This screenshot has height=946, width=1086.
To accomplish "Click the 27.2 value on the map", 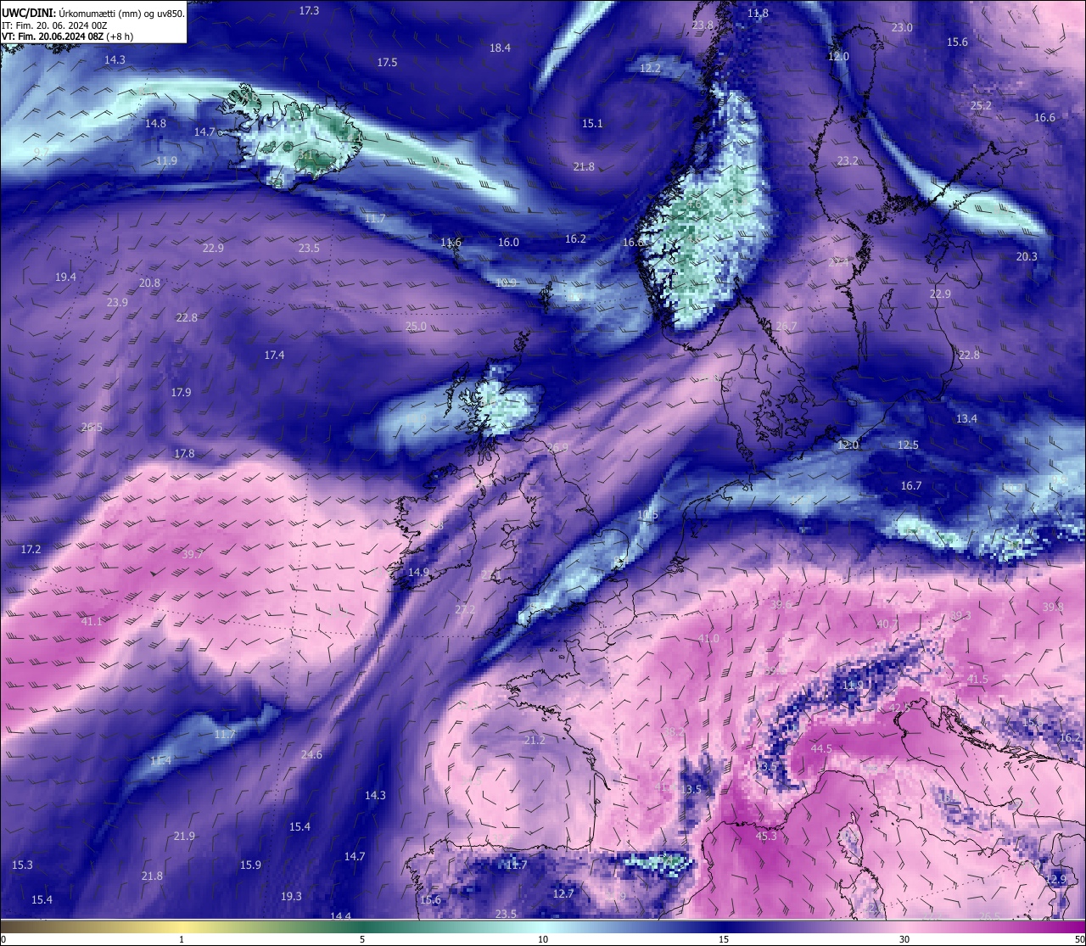I will point(465,609).
